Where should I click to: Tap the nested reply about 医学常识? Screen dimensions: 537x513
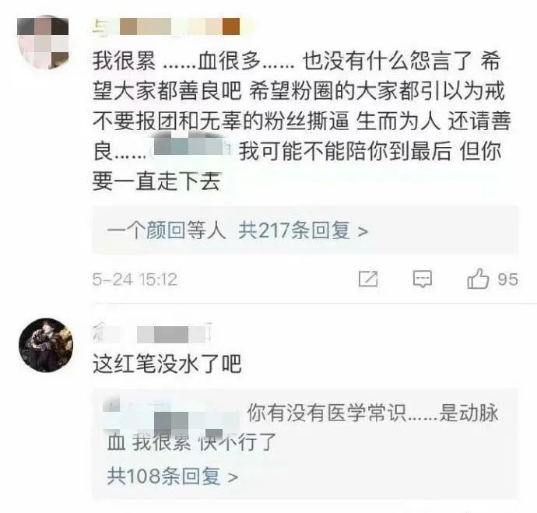(303, 427)
